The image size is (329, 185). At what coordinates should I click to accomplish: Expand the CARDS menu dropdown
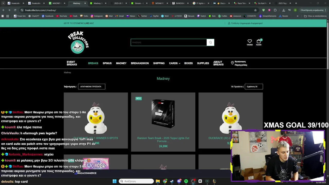click(x=175, y=63)
